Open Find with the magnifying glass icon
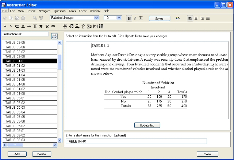This screenshot has width=234, height=160. pyautogui.click(x=35, y=18)
